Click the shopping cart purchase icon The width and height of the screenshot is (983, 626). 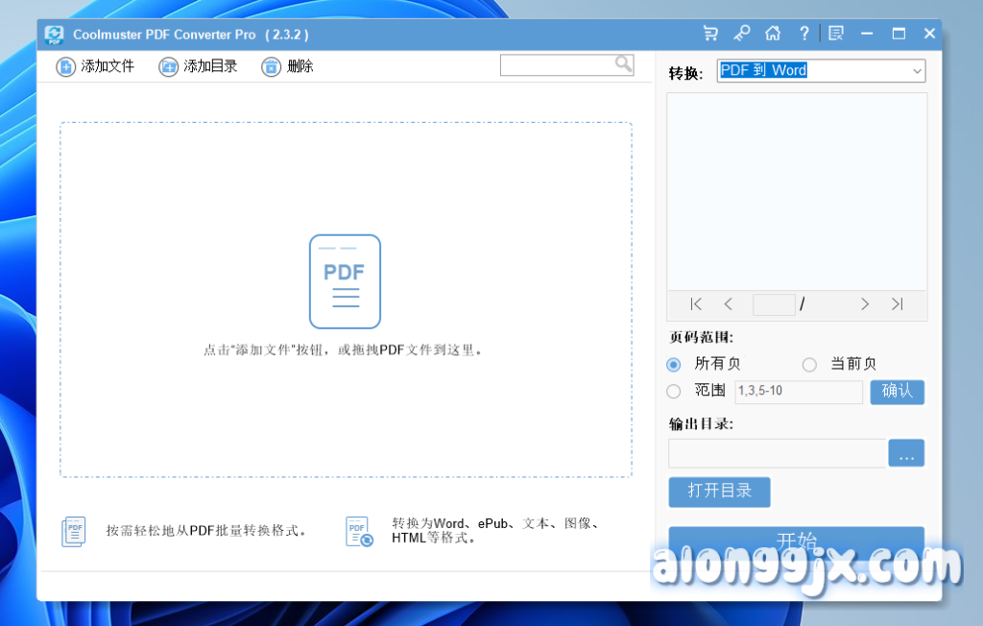710,34
